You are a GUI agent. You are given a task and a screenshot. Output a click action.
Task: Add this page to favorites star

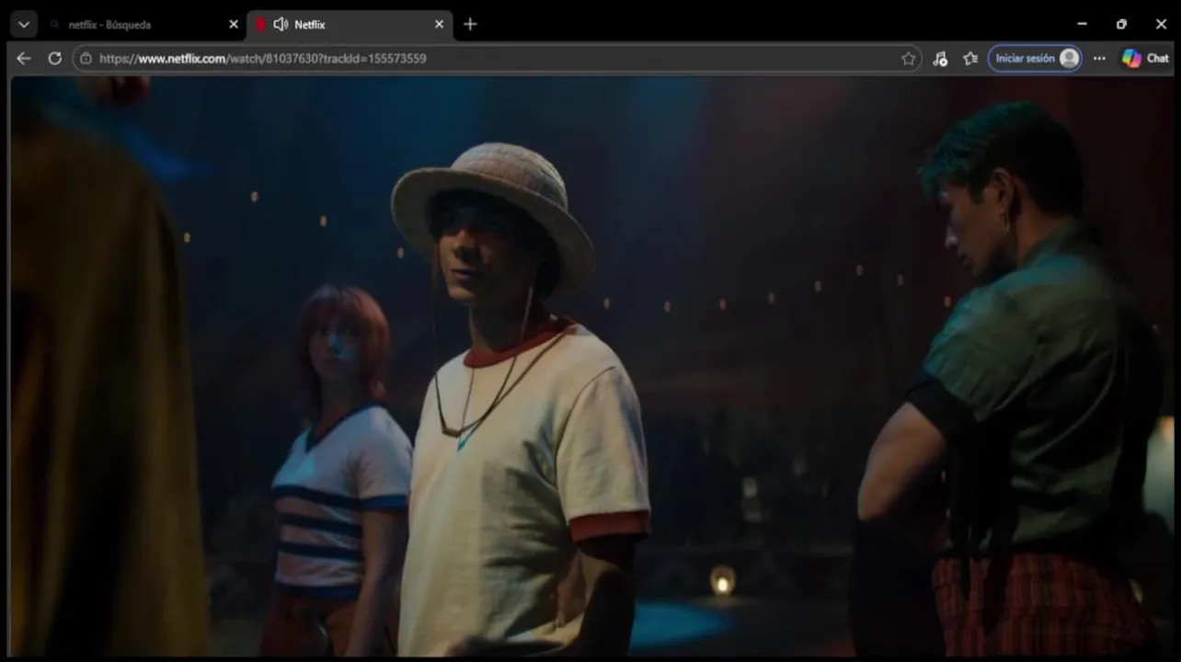pos(908,58)
